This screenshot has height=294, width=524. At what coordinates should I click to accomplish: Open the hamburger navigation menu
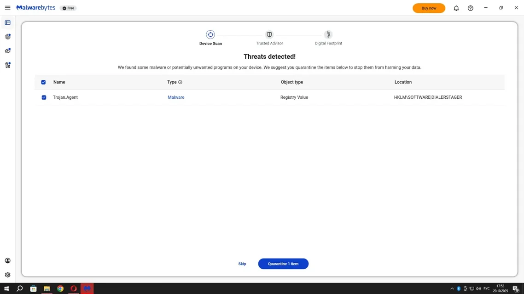(x=7, y=8)
